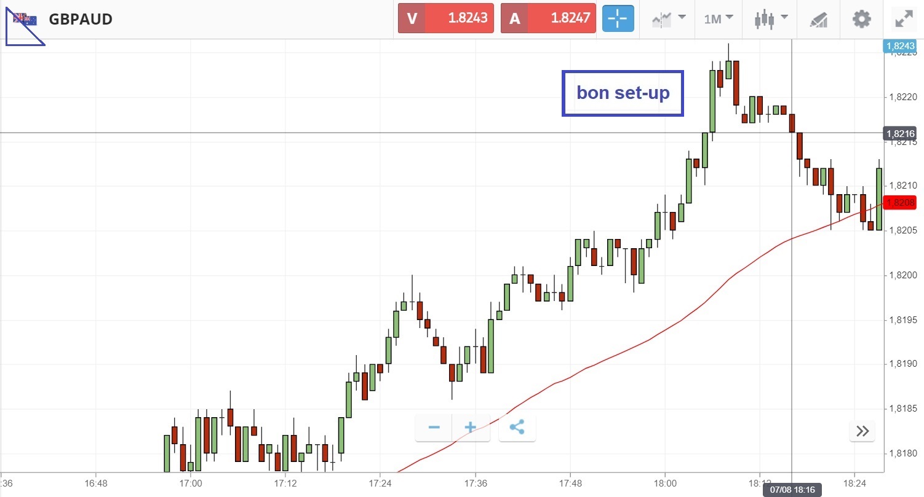Click the 07/08 18:16 time marker
Image resolution: width=924 pixels, height=497 pixels.
(x=791, y=490)
